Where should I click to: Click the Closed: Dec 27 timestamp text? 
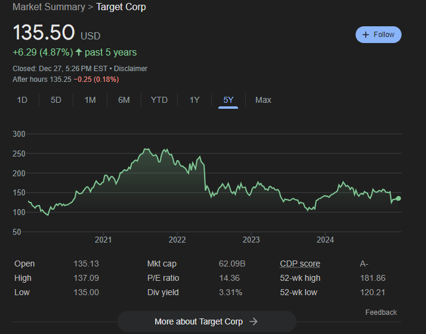[60, 69]
